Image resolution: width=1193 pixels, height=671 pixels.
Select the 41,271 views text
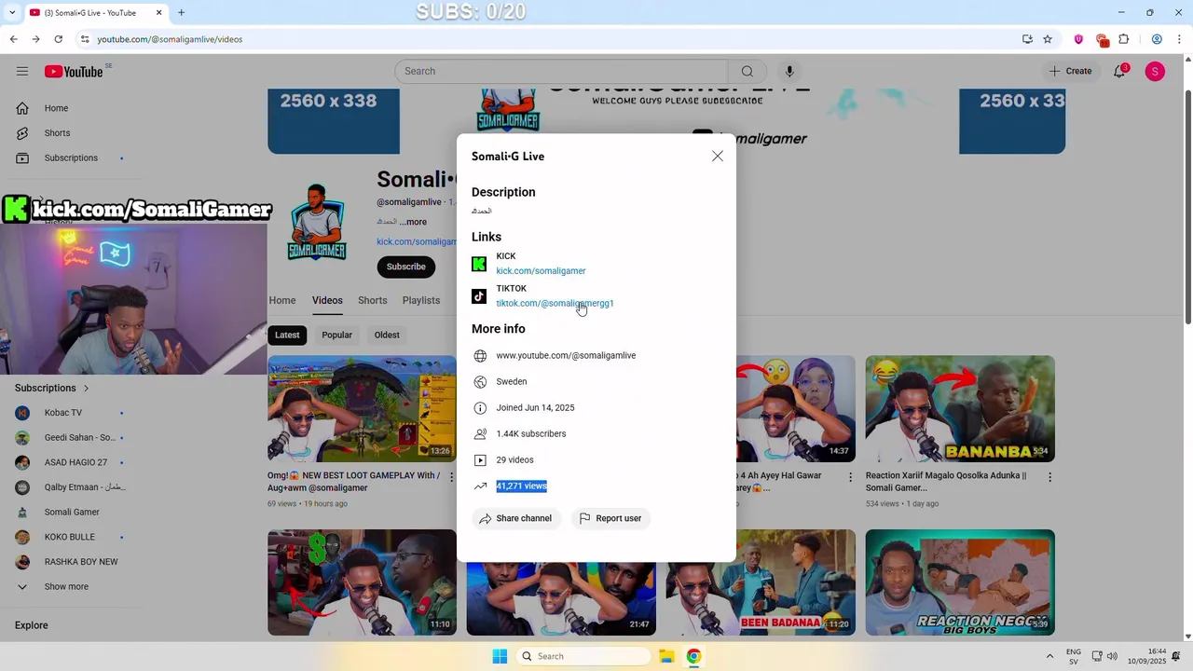click(521, 486)
